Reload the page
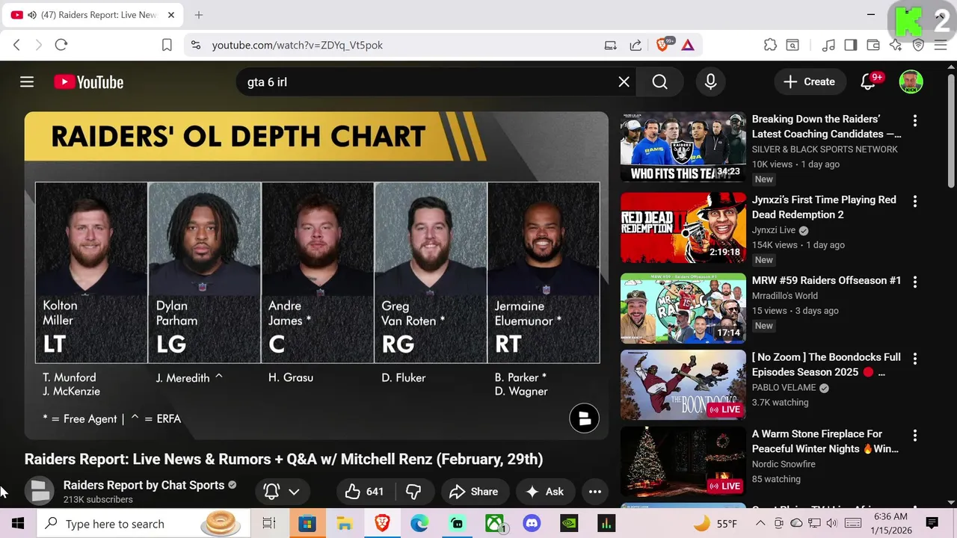Image resolution: width=957 pixels, height=538 pixels. point(61,45)
